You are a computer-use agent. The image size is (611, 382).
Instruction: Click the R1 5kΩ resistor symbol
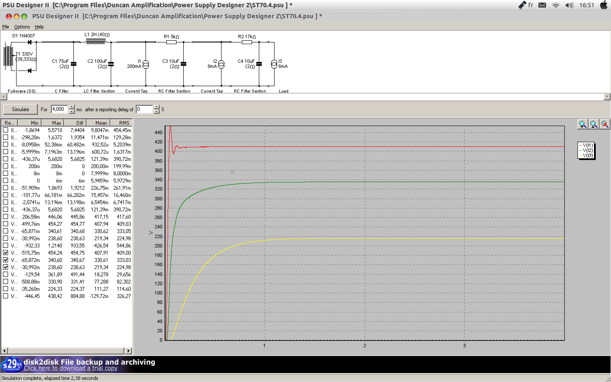click(171, 42)
